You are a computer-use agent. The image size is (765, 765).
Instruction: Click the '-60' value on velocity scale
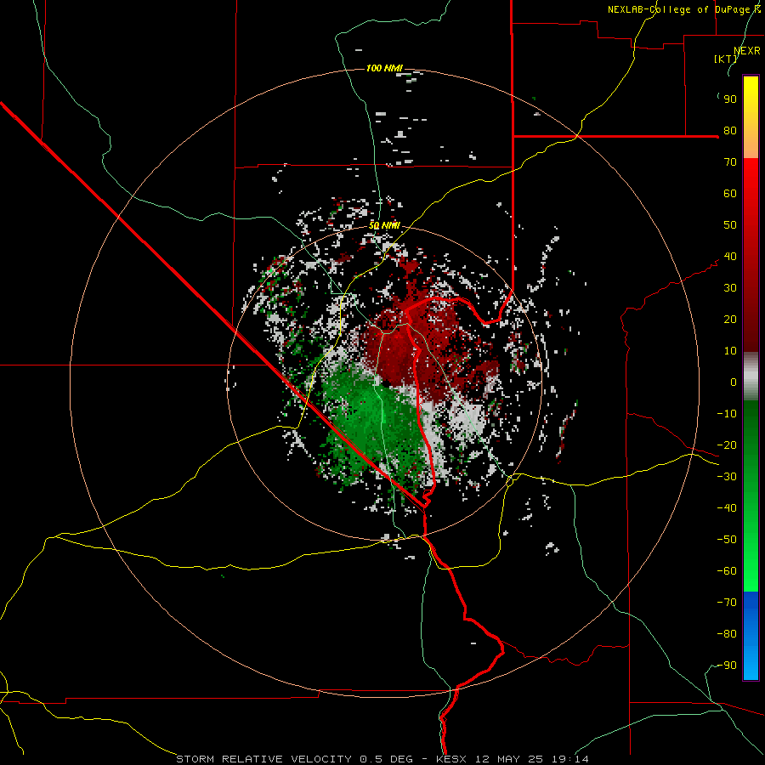tap(727, 571)
